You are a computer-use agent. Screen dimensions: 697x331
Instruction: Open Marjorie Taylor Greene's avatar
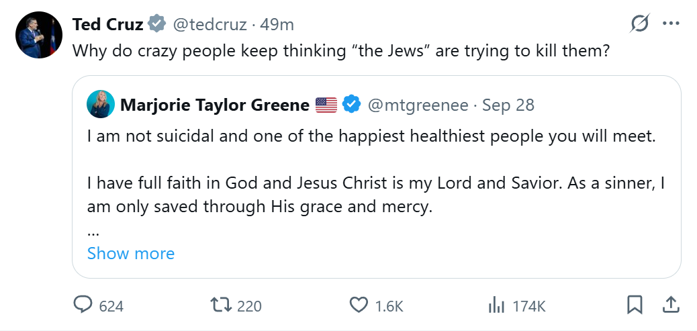pos(100,104)
